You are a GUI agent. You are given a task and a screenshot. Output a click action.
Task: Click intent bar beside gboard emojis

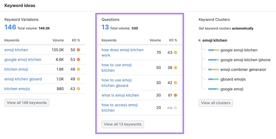(x=213, y=79)
